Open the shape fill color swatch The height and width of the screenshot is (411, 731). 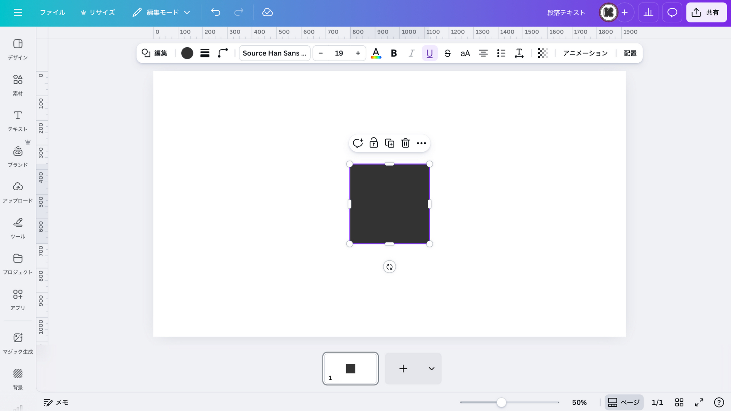tap(187, 53)
